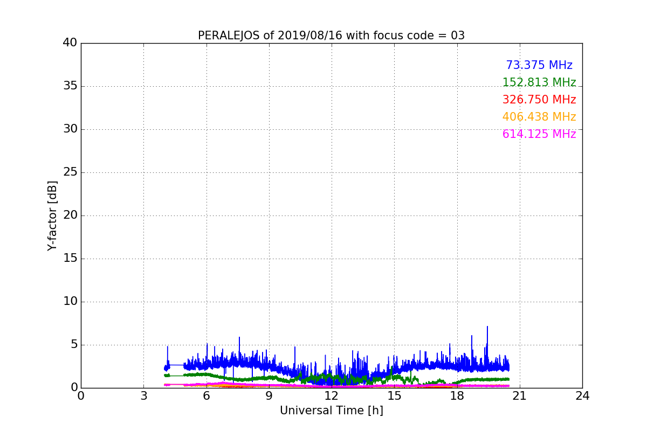The height and width of the screenshot is (431, 647).
Task: Click the y-axis tick label 30
Action: click(x=70, y=129)
